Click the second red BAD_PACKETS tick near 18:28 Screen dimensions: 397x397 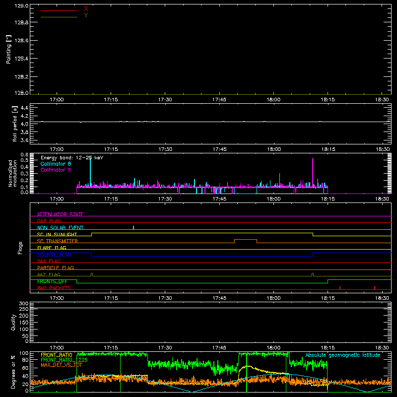point(375,288)
